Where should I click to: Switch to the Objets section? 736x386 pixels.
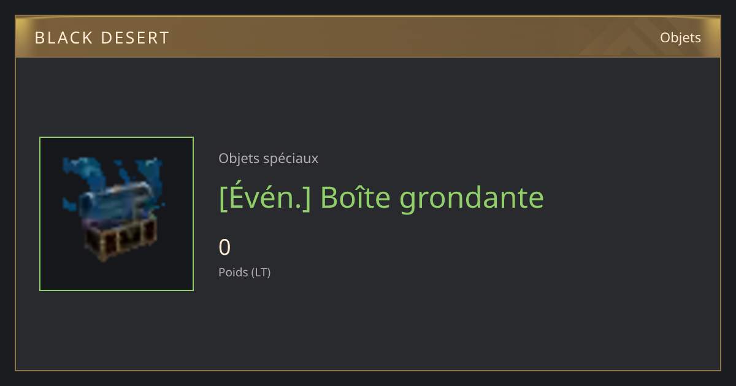pyautogui.click(x=680, y=38)
